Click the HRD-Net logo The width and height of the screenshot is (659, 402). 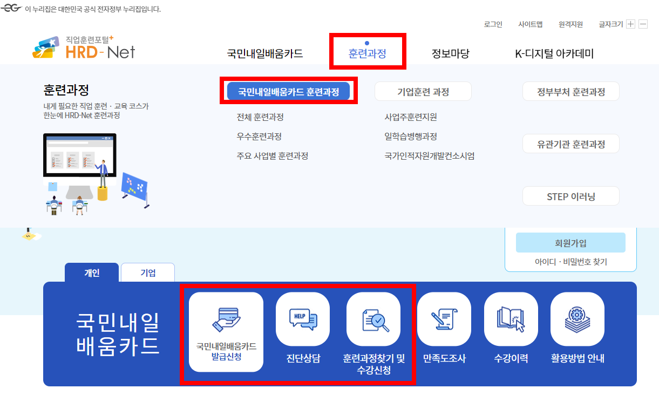(84, 47)
